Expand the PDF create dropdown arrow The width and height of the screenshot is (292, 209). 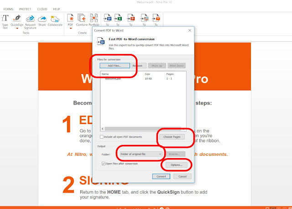click(x=71, y=28)
